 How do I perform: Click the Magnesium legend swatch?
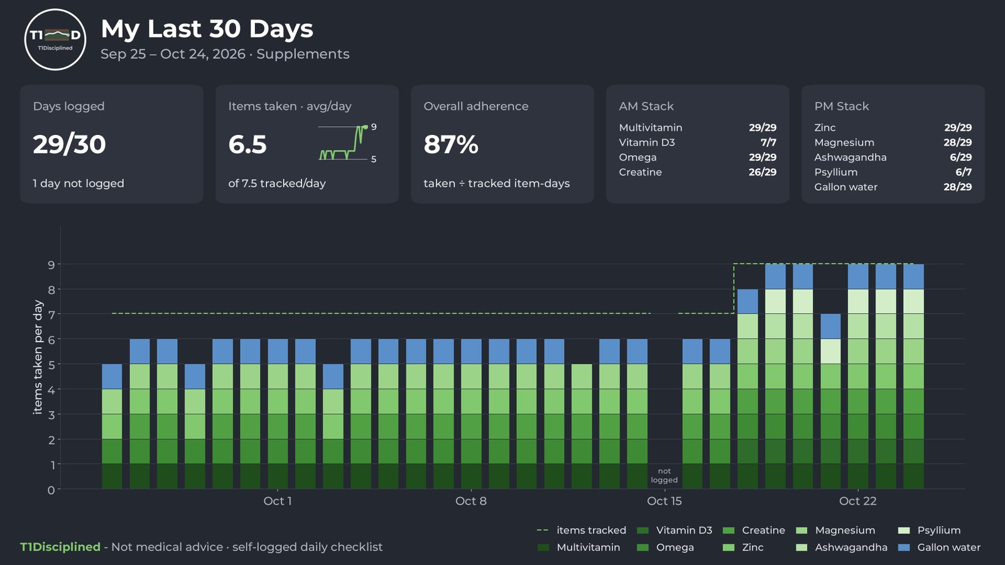coord(801,530)
